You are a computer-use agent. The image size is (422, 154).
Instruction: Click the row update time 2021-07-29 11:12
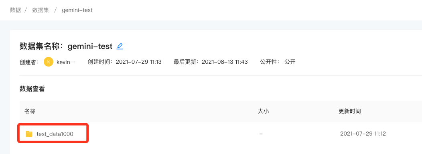363,134
